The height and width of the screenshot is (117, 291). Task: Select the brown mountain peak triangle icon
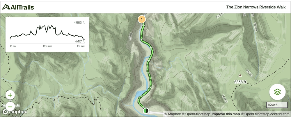(x=240, y=75)
